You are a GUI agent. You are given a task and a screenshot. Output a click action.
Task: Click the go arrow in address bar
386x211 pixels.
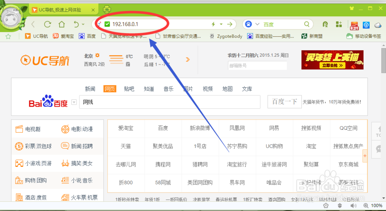tap(230, 24)
